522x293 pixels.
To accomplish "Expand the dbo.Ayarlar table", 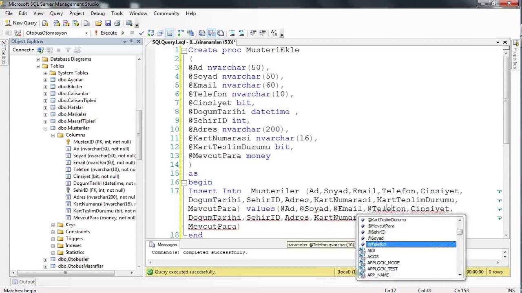I will point(45,80).
